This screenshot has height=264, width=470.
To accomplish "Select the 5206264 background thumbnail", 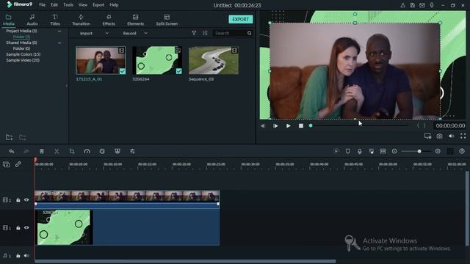I will click(x=157, y=60).
